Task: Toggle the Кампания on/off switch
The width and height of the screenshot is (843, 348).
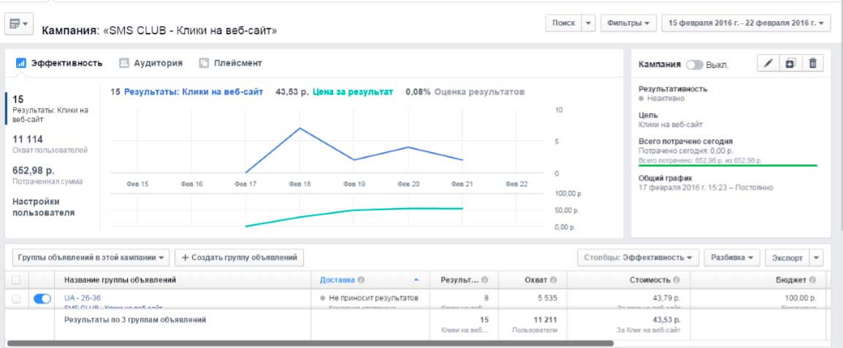Action: click(x=694, y=64)
